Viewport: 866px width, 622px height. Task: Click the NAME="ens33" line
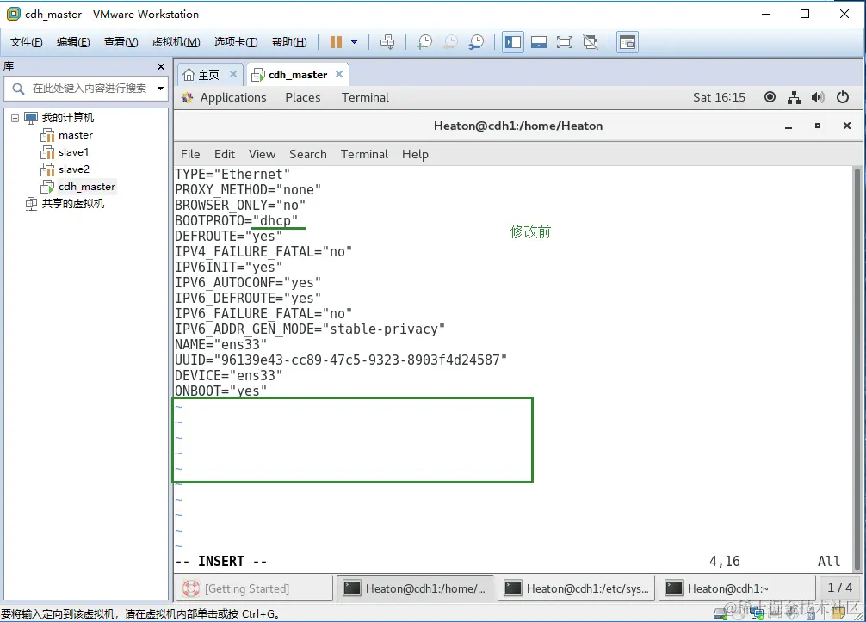pyautogui.click(x=221, y=344)
